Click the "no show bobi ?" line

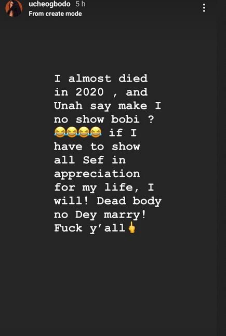coord(104,119)
